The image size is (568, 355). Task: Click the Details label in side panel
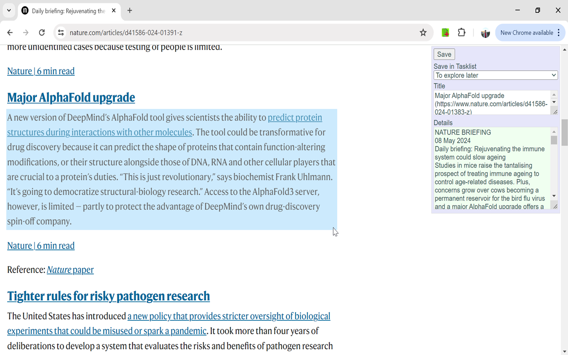click(443, 123)
